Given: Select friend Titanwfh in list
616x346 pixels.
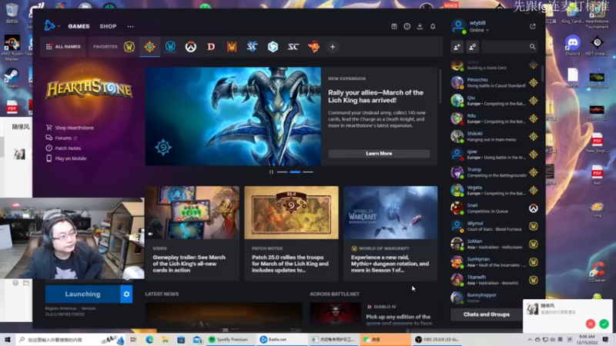Looking at the screenshot, I should click(494, 280).
